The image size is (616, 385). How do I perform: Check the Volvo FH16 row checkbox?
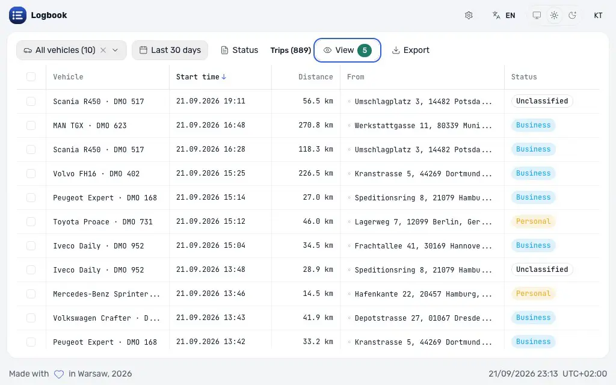coord(31,174)
